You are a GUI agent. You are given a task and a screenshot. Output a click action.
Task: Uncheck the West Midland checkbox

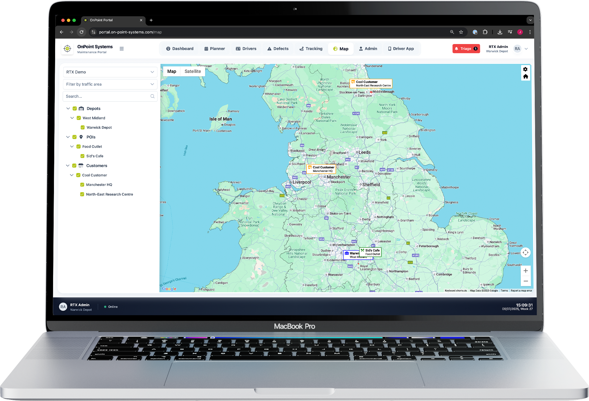79,118
